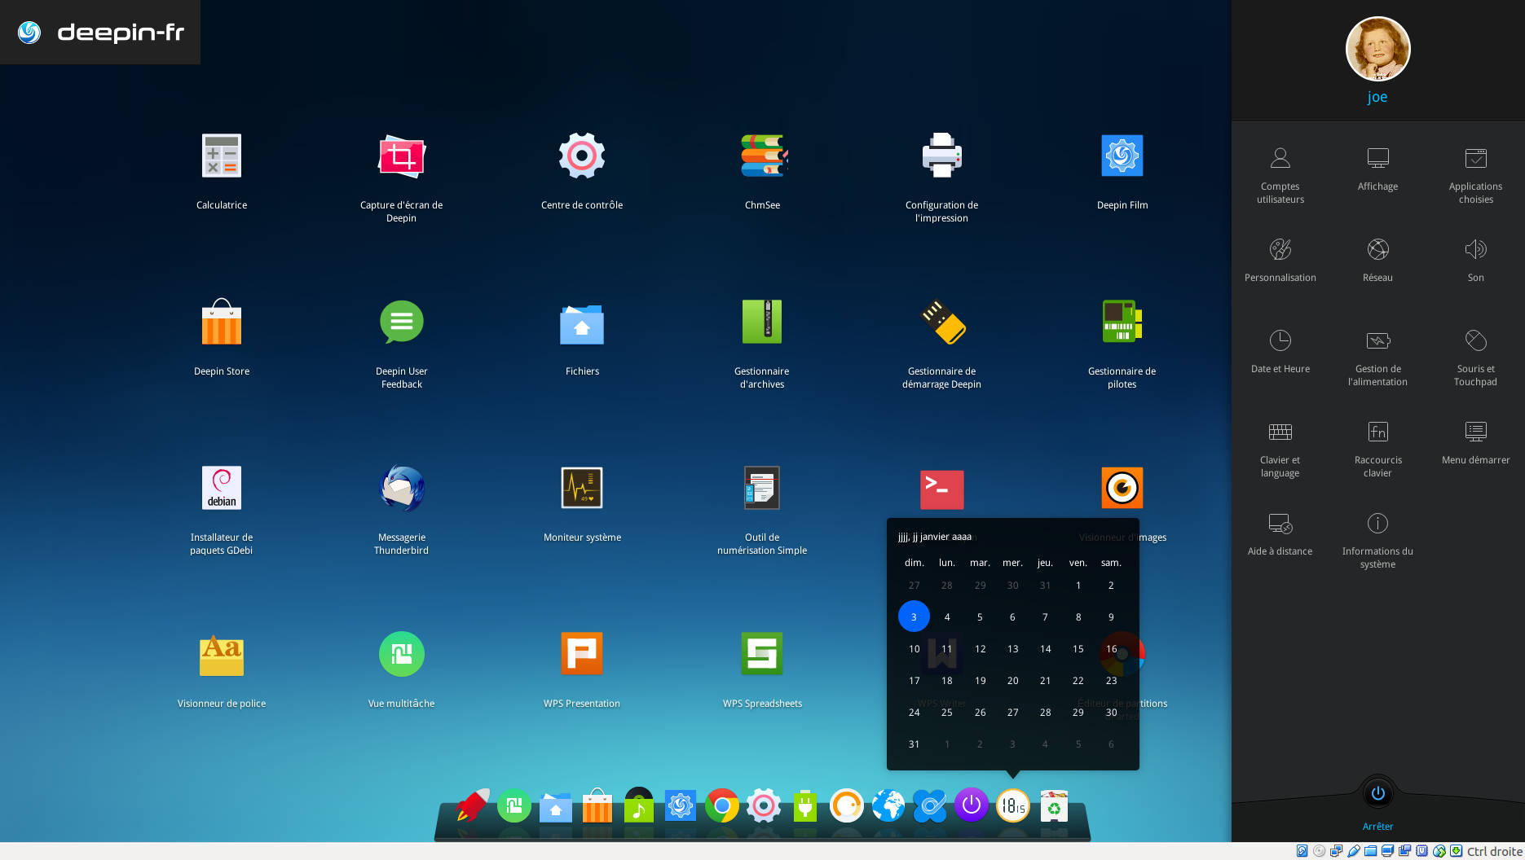Open Personnalisation settings
The height and width of the screenshot is (860, 1525).
[1280, 260]
